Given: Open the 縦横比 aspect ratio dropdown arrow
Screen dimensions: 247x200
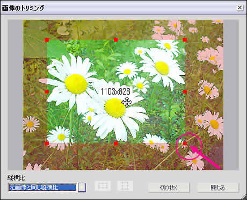Looking at the screenshot, I should [82, 188].
